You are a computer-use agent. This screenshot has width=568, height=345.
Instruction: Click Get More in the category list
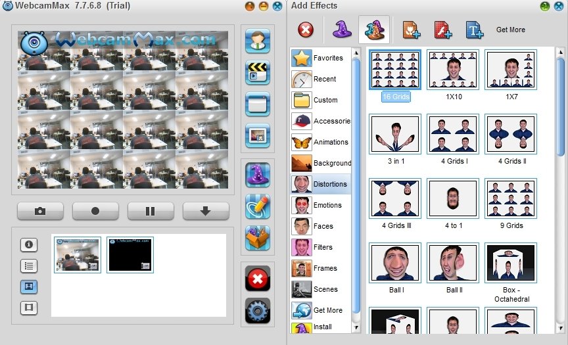point(321,310)
